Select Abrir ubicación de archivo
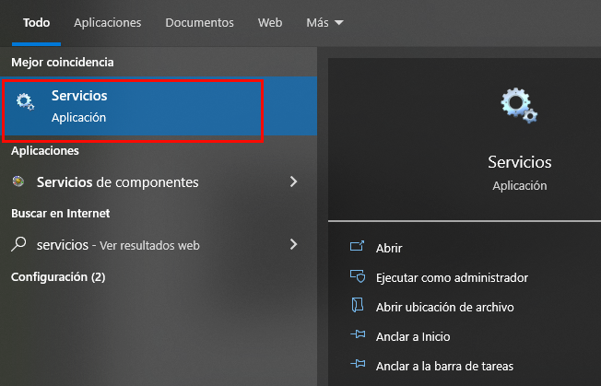This screenshot has height=386, width=601. click(444, 307)
